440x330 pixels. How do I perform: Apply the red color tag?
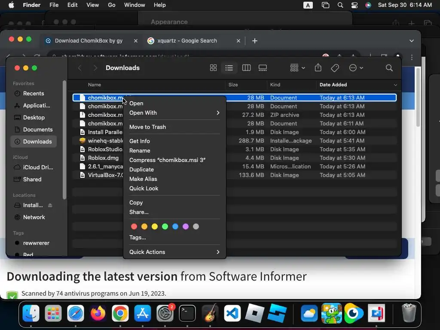pyautogui.click(x=134, y=226)
